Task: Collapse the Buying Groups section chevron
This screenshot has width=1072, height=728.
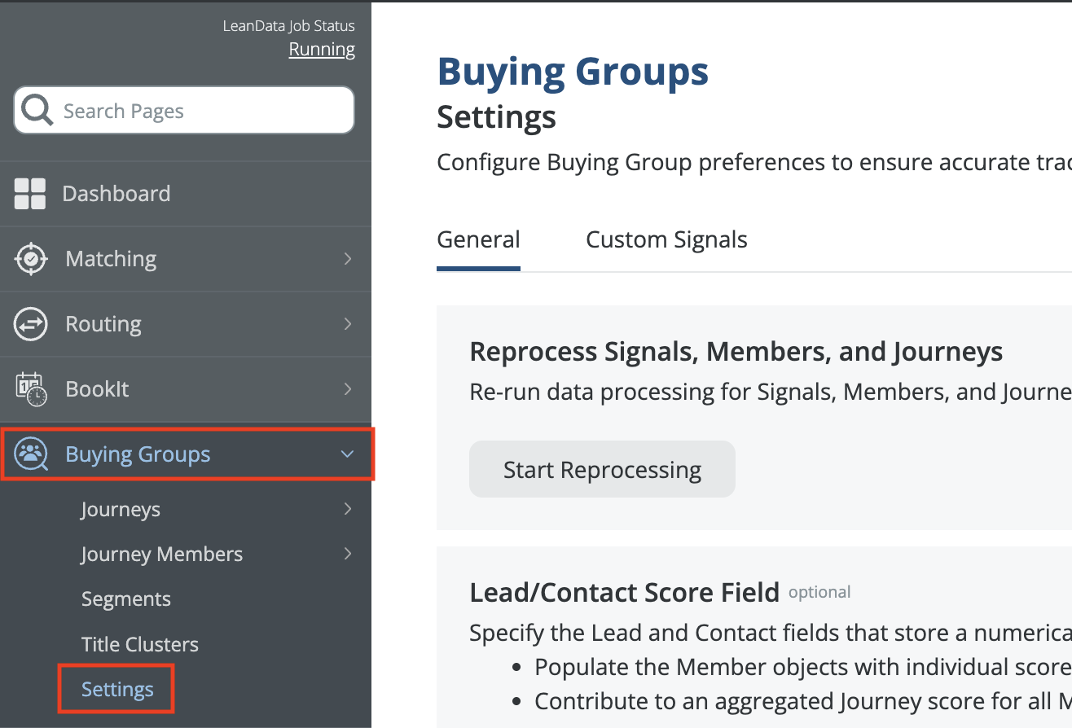Action: [x=348, y=454]
